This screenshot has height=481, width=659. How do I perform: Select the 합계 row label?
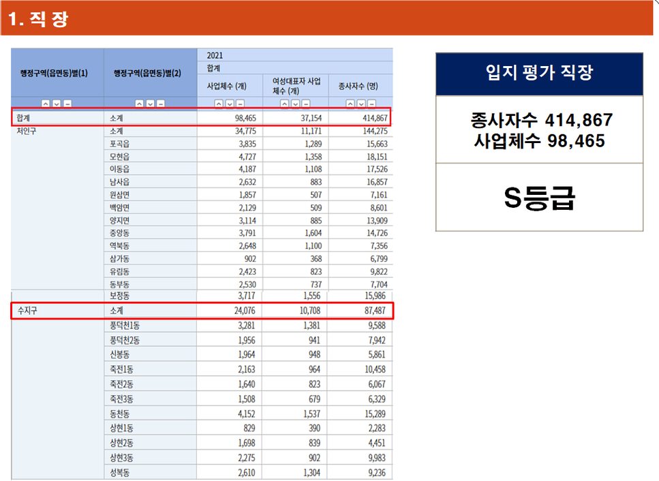[23, 118]
